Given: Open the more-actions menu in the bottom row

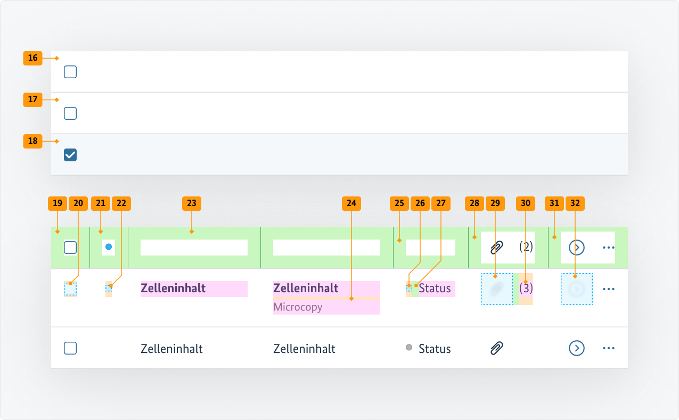Looking at the screenshot, I should pyautogui.click(x=609, y=348).
